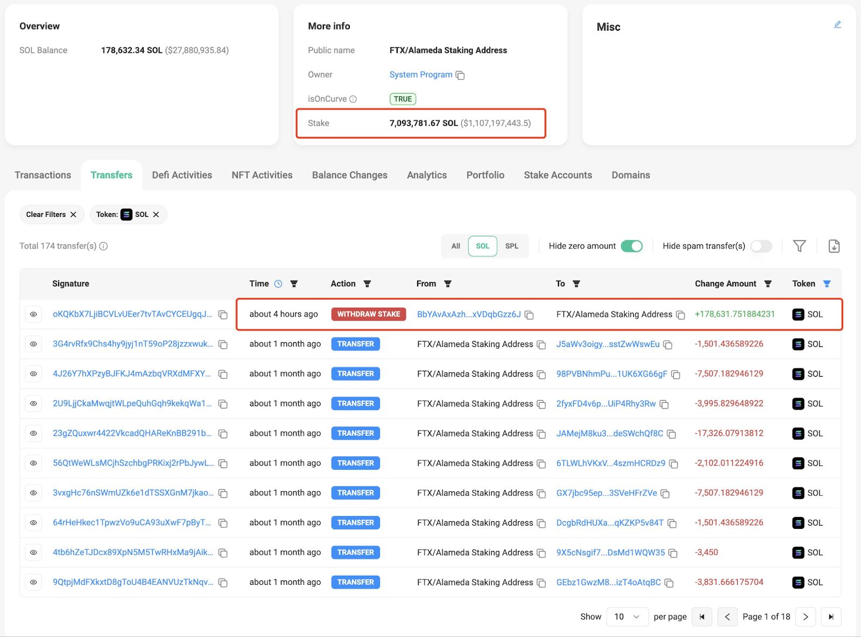Open the rows per page dropdown
Image resolution: width=861 pixels, height=637 pixels.
tap(627, 617)
